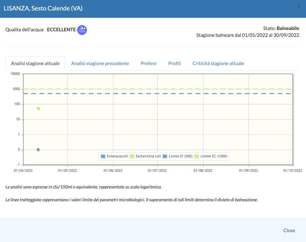Close the dialog with the top-right X
Image resolution: width=306 pixels, height=242 pixels.
tap(299, 7)
